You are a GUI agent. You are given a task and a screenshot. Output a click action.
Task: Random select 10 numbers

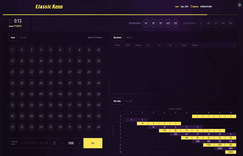46,143
